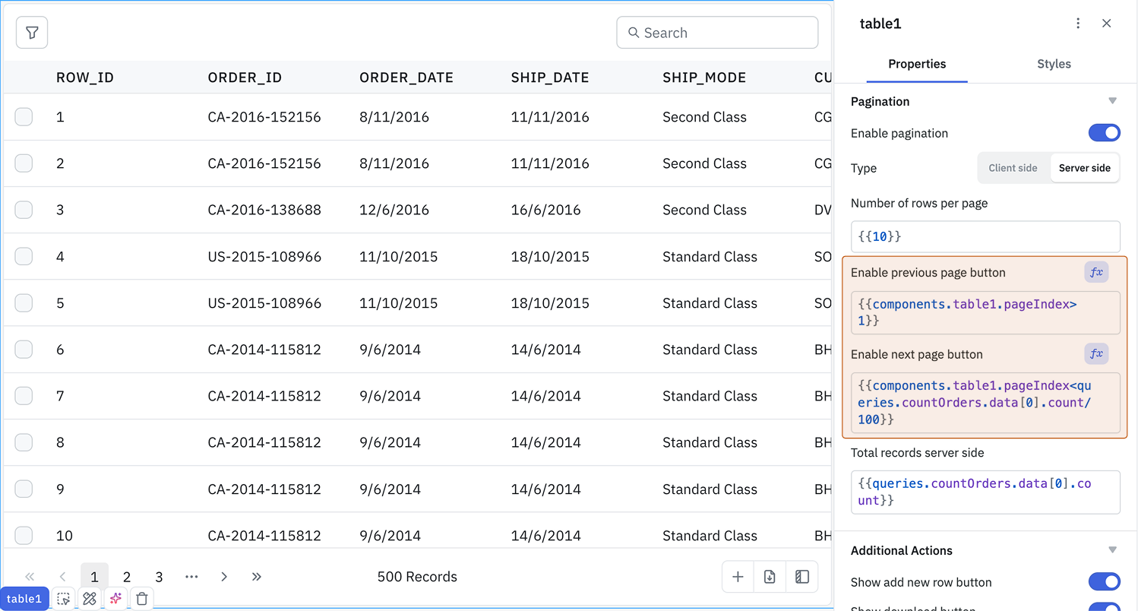1138x611 pixels.
Task: Go to page 3 of the table
Action: tap(159, 577)
